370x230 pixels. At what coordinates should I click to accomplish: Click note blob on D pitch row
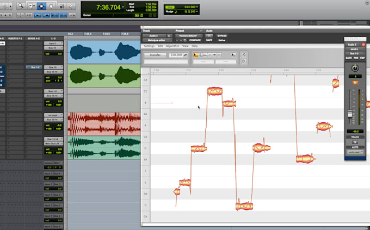[x=244, y=206]
